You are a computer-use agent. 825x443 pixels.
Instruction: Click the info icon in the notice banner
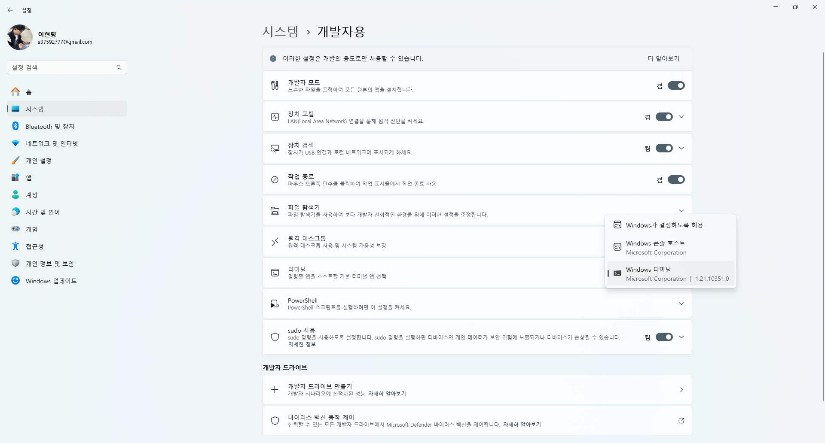(273, 58)
